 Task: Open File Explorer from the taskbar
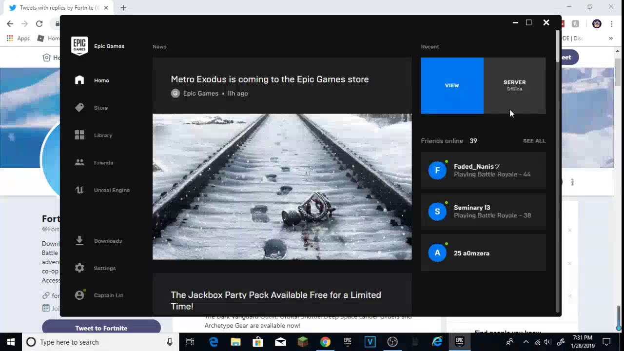pos(235,342)
